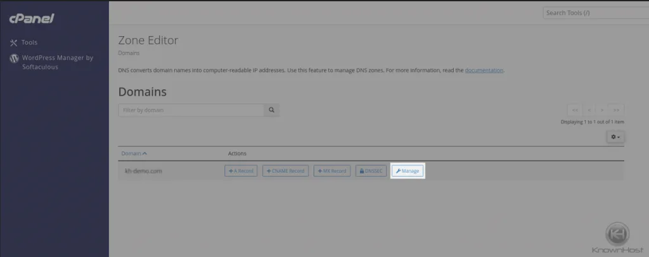649x257 pixels.
Task: Click the Filter by domain field
Action: coord(191,110)
